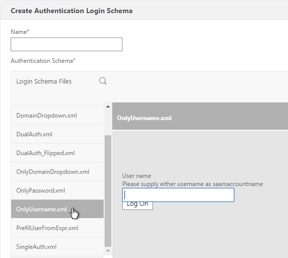The height and width of the screenshot is (258, 288).
Task: Select DomainDropdown.xml schema file
Action: 57,116
